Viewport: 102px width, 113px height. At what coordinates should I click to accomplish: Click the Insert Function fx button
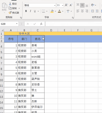tap(41, 24)
